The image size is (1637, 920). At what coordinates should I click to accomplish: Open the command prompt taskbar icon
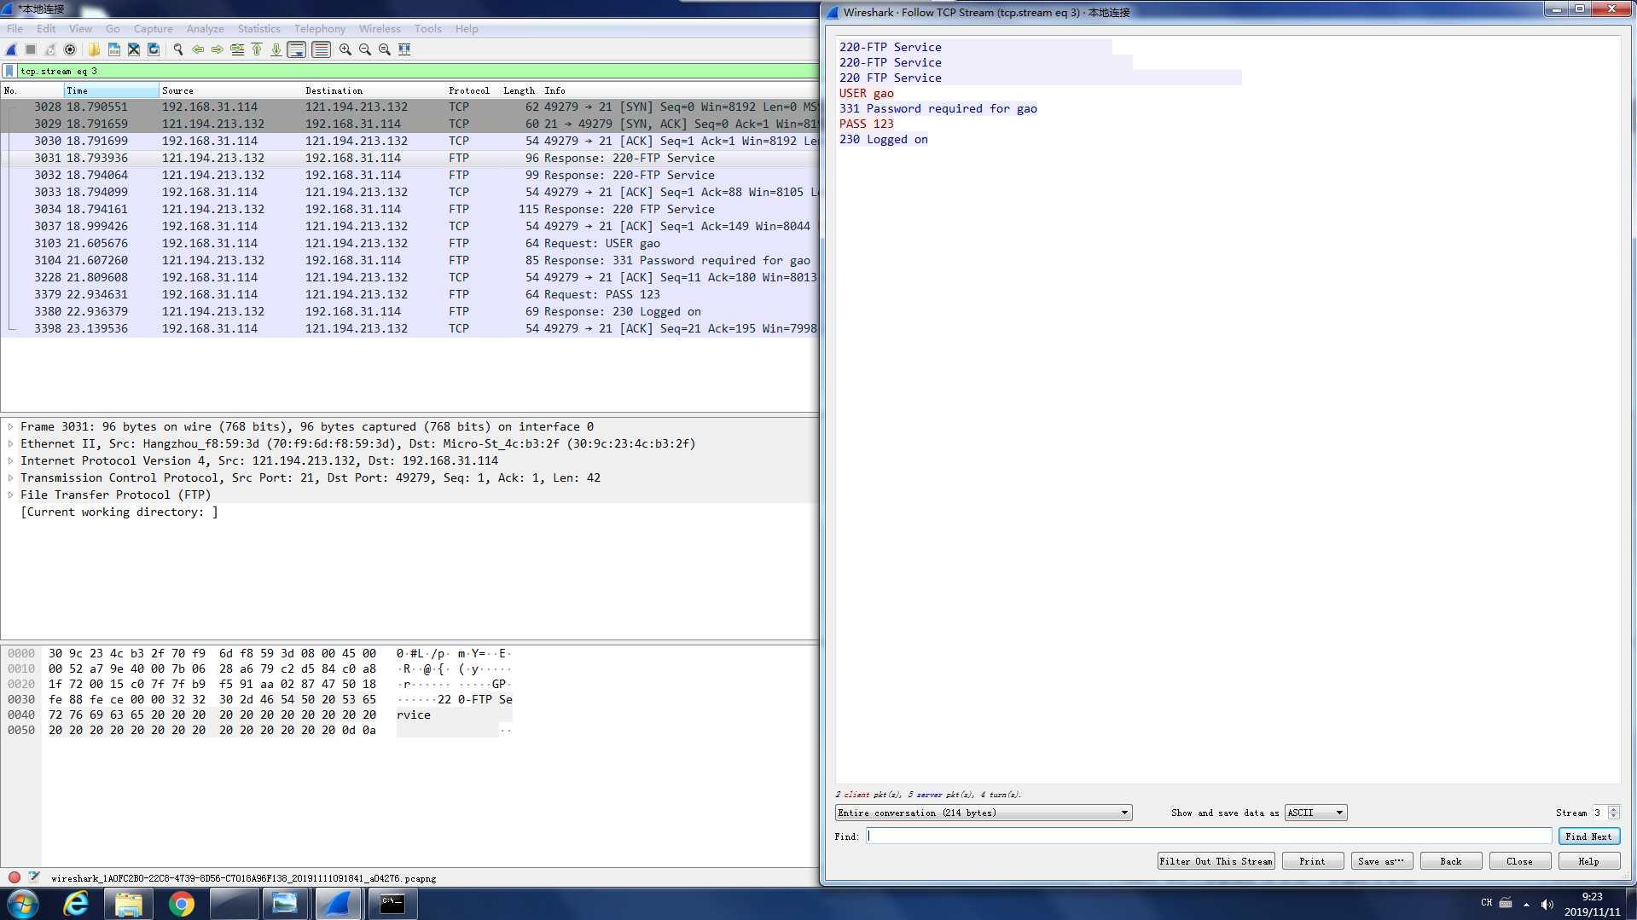tap(392, 904)
